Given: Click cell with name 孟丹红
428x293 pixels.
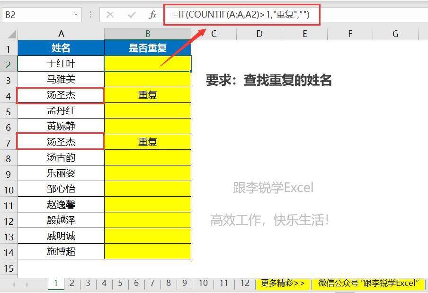Looking at the screenshot, I should tap(61, 110).
